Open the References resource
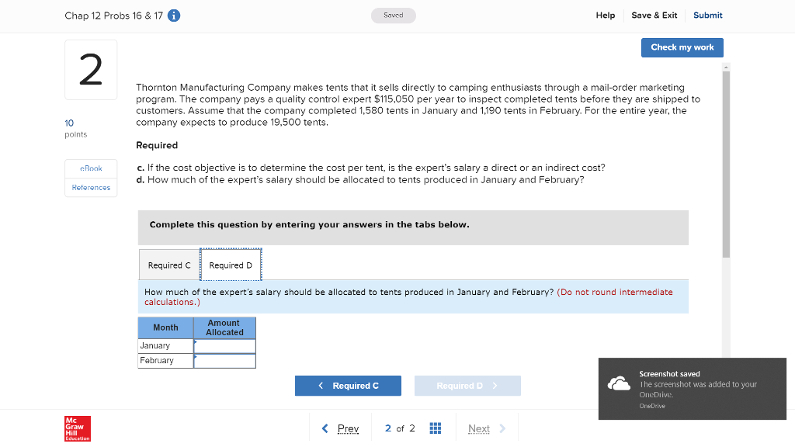This screenshot has height=447, width=795. [x=91, y=187]
